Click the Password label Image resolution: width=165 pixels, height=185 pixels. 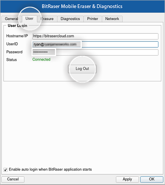(x=14, y=52)
